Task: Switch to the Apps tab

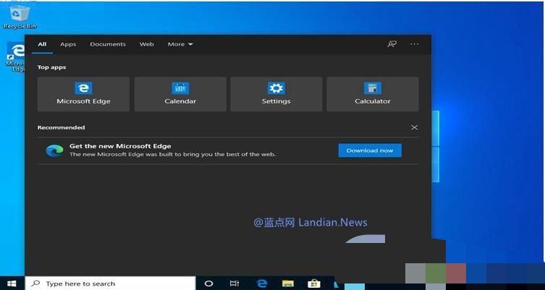Action: pos(68,44)
